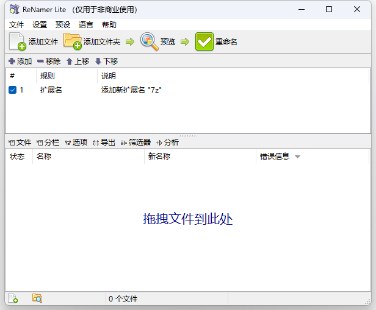This screenshot has height=310, width=376.
Task: Click the # column header in rules list
Action: [21, 76]
